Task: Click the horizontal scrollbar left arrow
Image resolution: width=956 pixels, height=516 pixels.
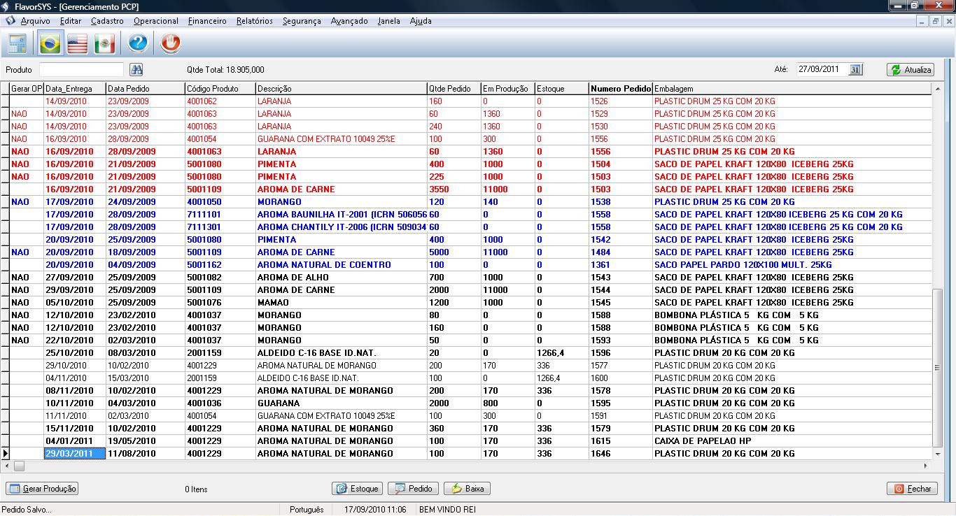Action: (x=6, y=466)
